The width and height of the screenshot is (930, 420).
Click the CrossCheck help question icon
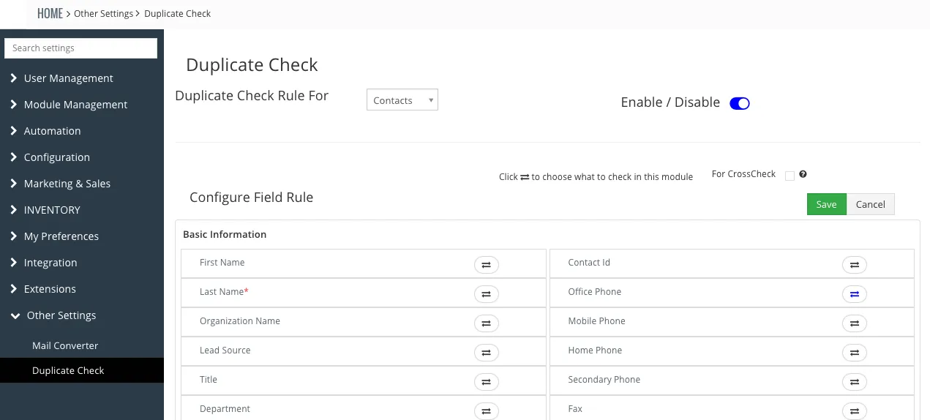pyautogui.click(x=803, y=175)
